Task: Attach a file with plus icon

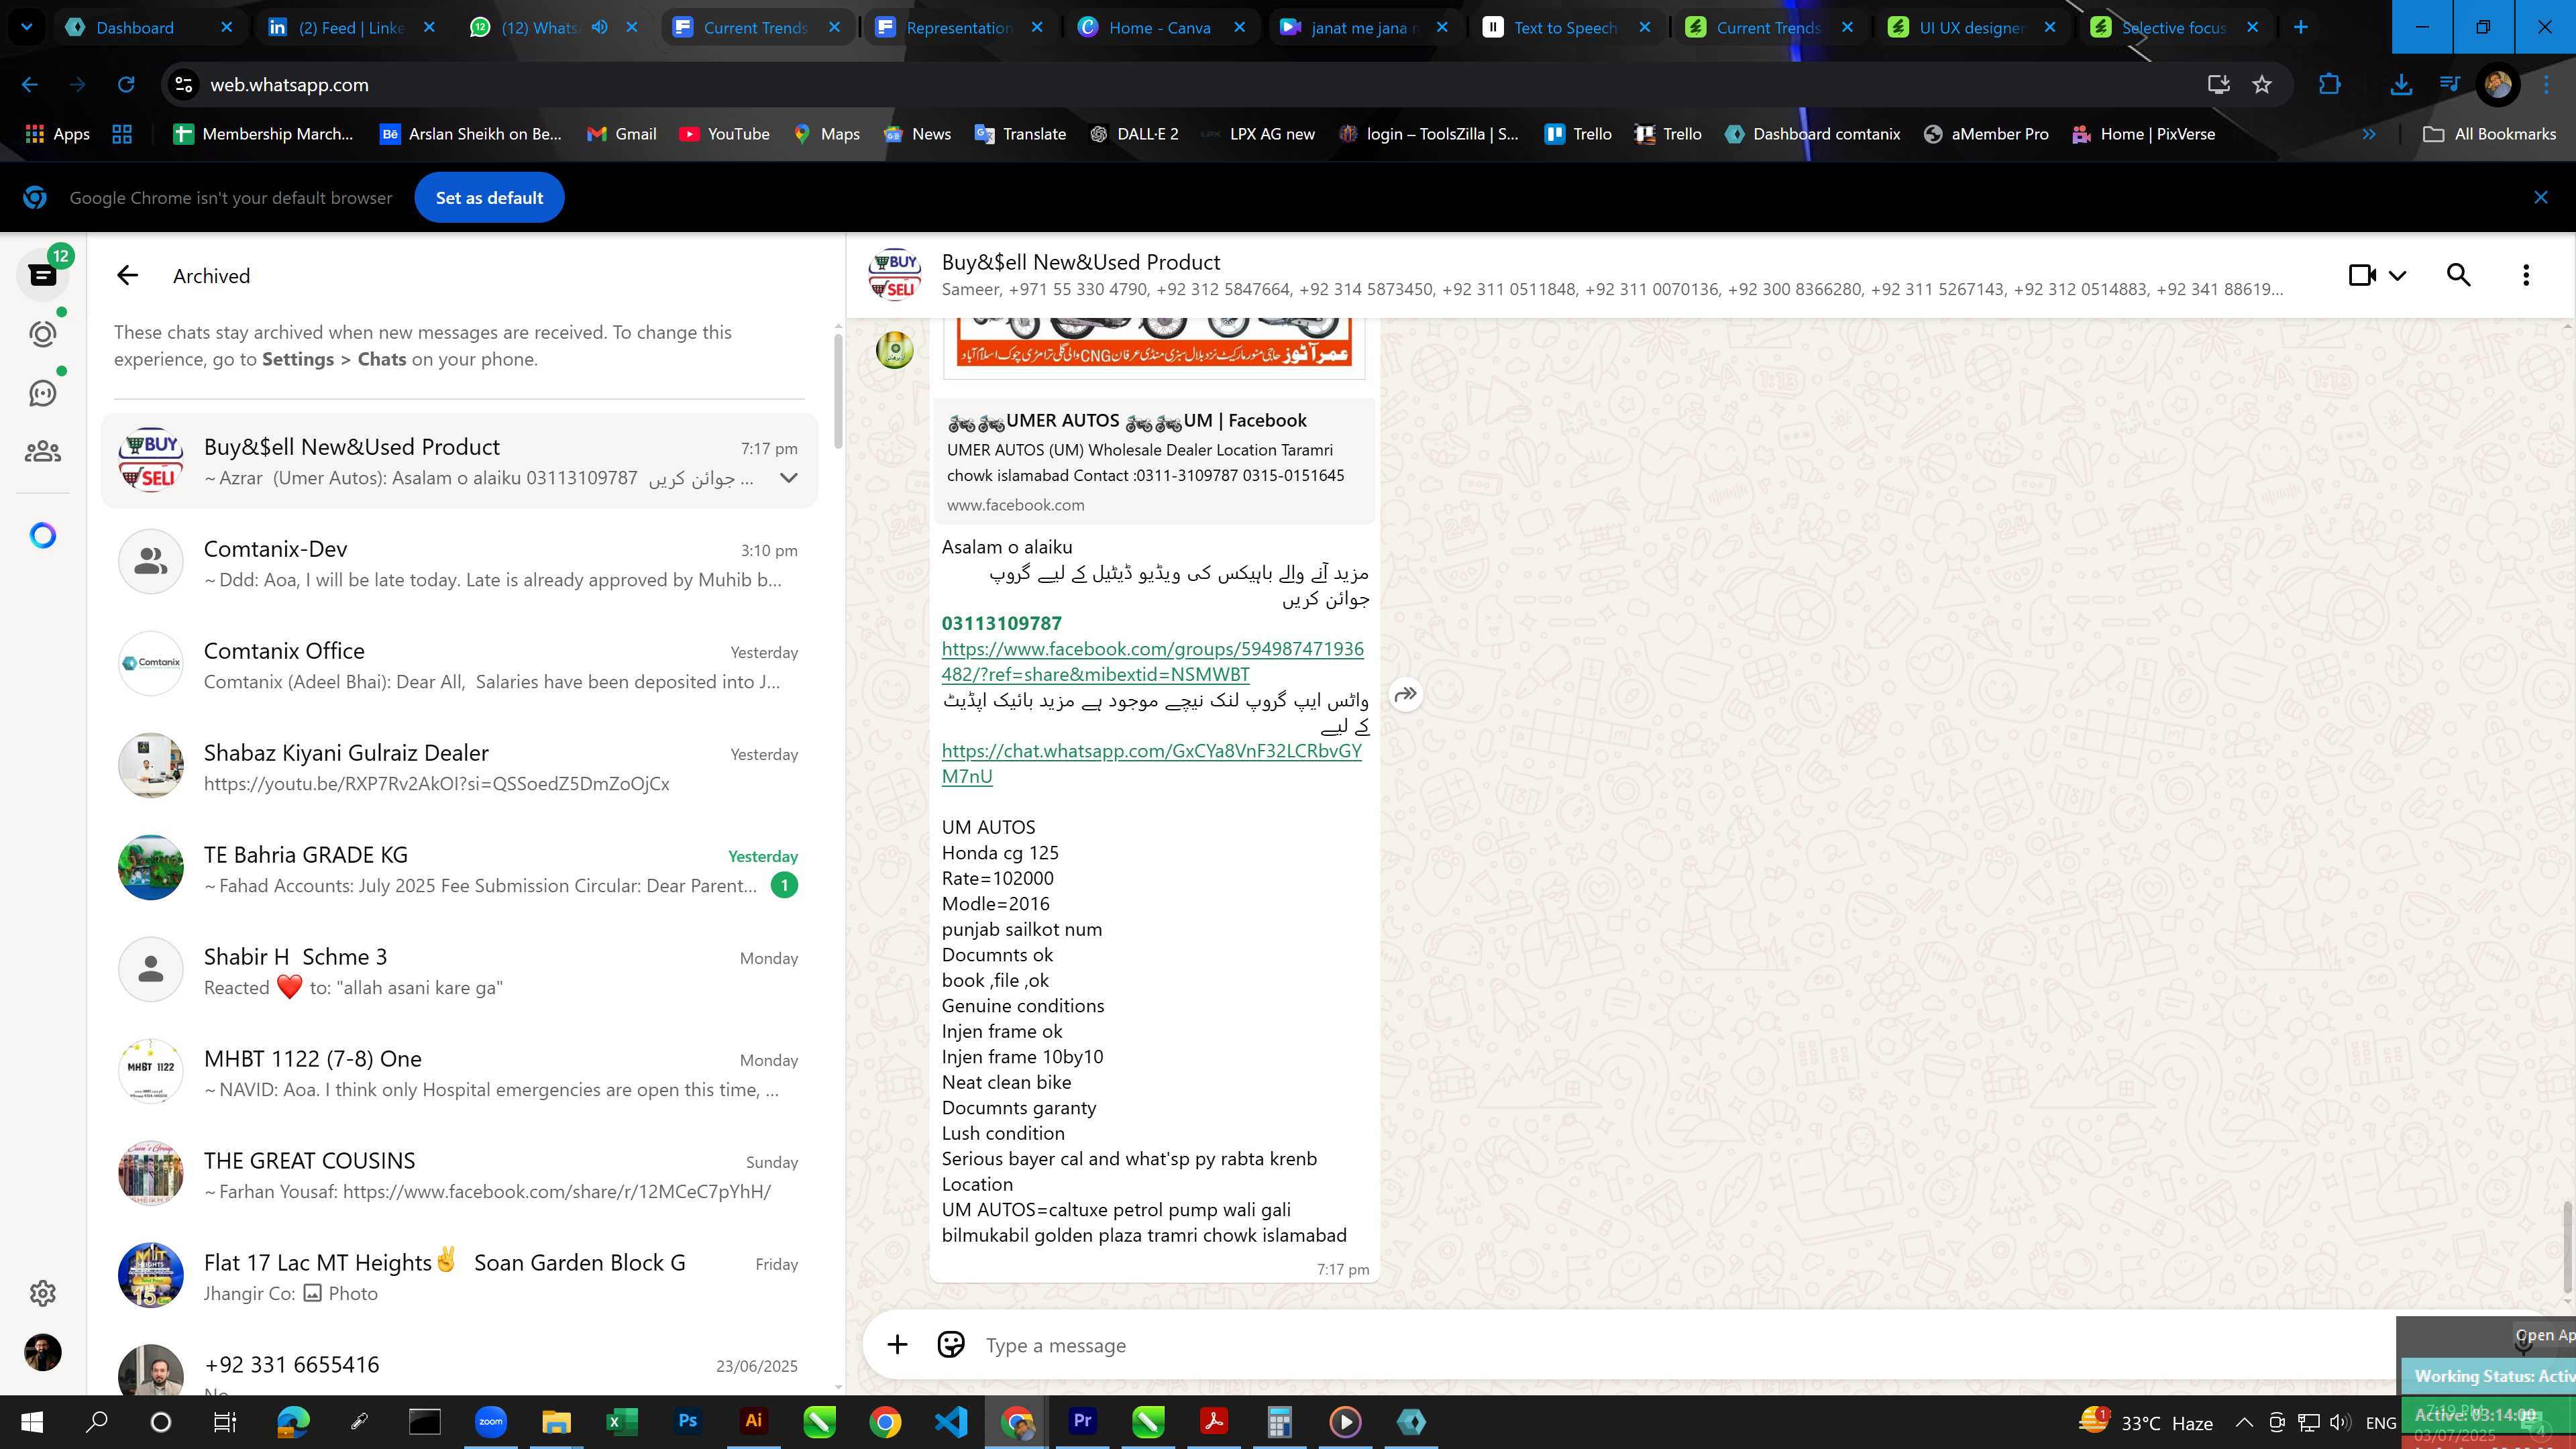Action: (897, 1345)
